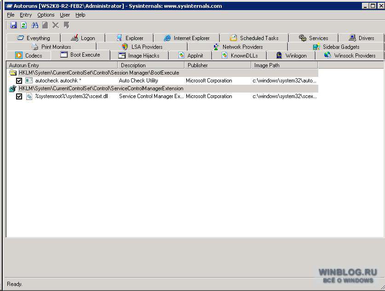Click the 'Auto Check Utility' description cell

click(x=138, y=81)
